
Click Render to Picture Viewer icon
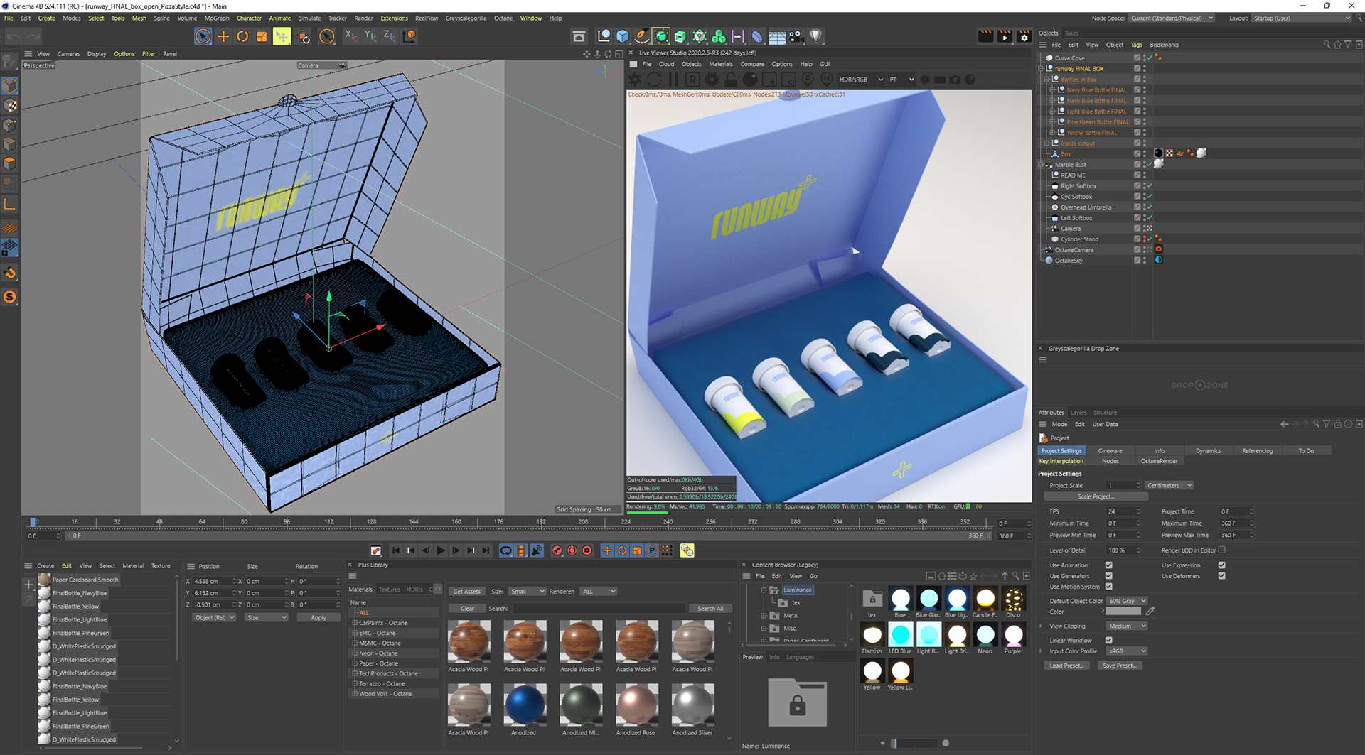click(x=1005, y=36)
